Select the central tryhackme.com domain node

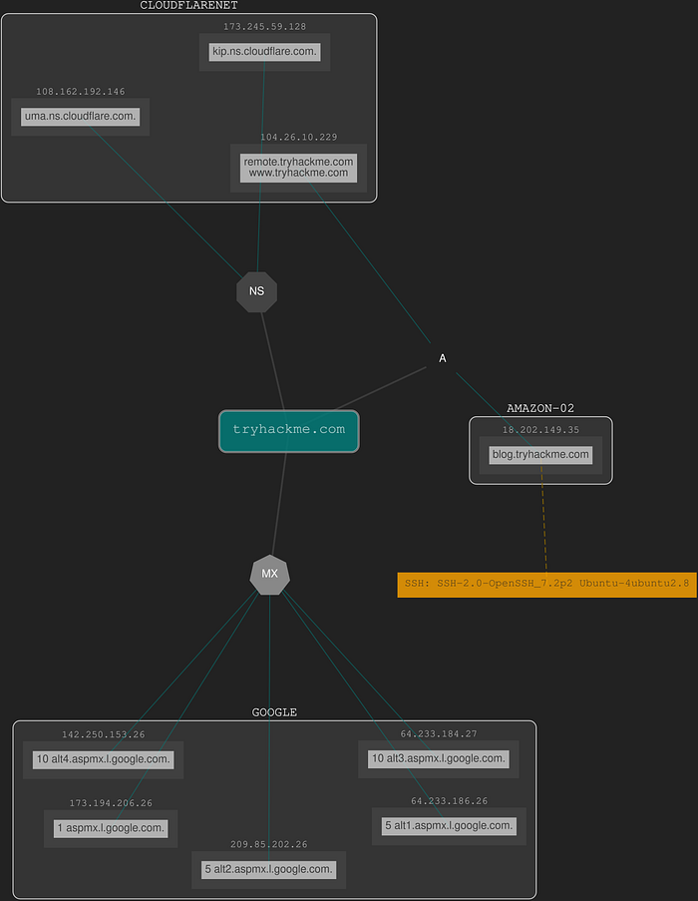pyautogui.click(x=289, y=431)
